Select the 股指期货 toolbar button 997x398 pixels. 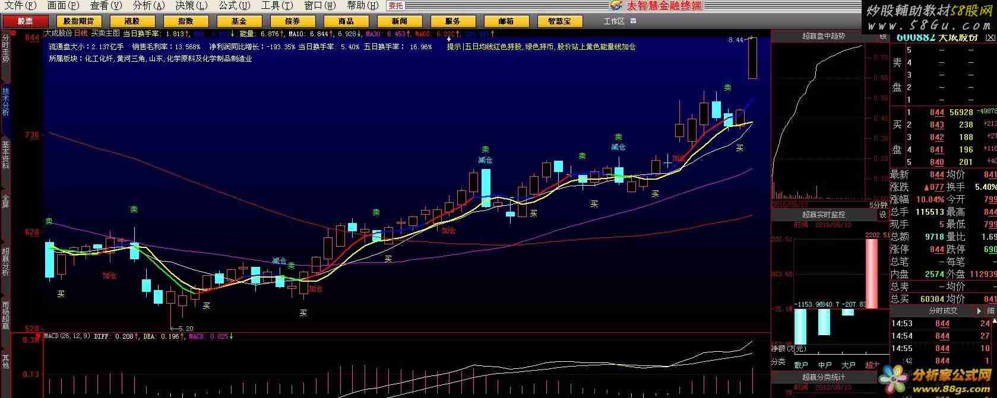pos(78,21)
